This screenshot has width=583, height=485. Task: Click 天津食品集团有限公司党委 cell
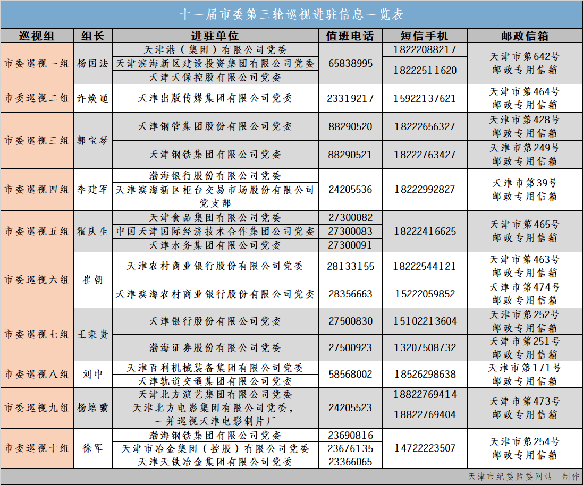point(215,217)
